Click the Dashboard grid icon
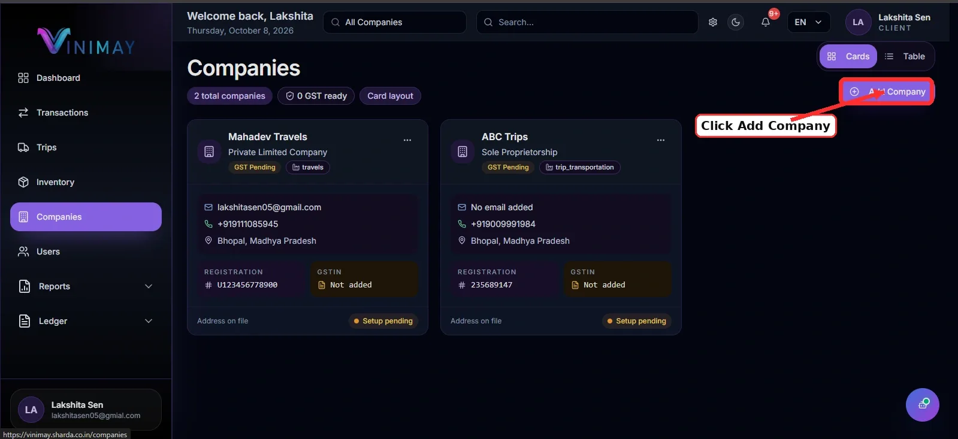958x439 pixels. [23, 78]
